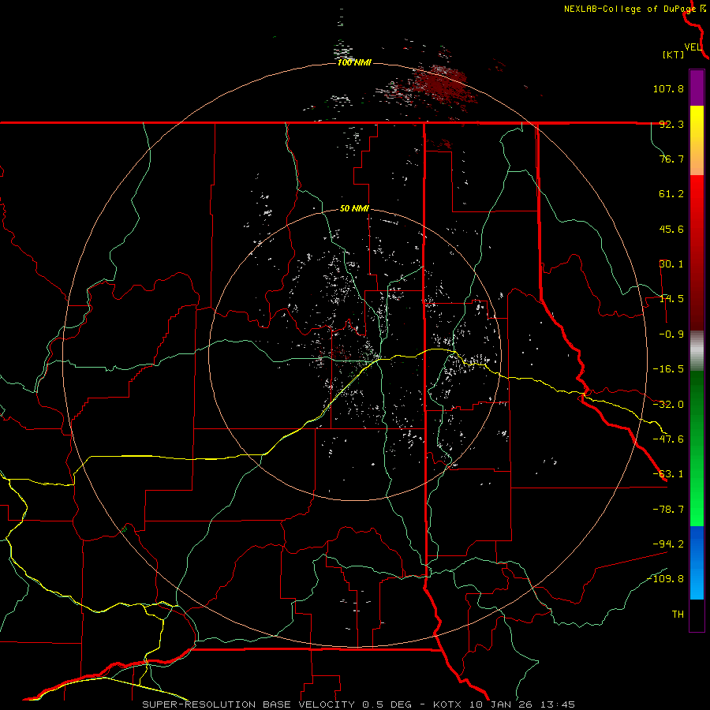The width and height of the screenshot is (710, 710).
Task: Select the 107.8 value on velocity scale
Action: coord(668,88)
